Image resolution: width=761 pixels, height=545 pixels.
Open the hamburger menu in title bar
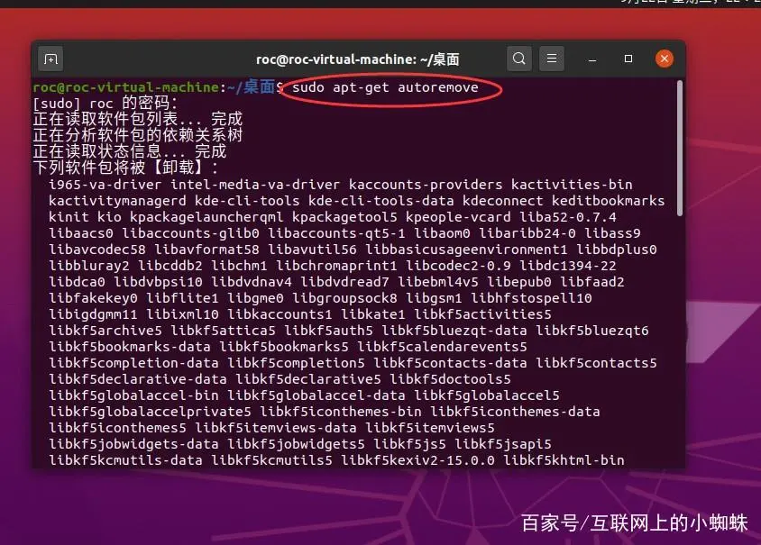552,59
